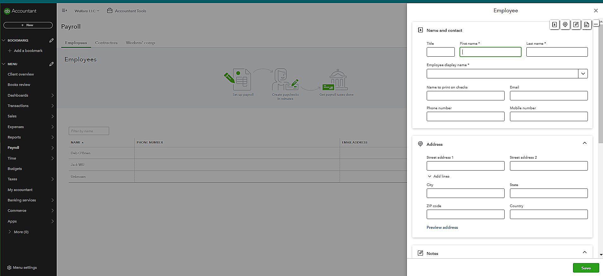
Task: Click the QuickBooks Accountant logo
Action: 20,11
